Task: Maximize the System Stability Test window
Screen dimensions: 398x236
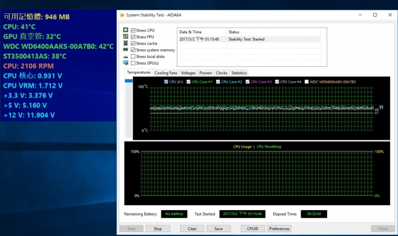Action: [x=375, y=15]
